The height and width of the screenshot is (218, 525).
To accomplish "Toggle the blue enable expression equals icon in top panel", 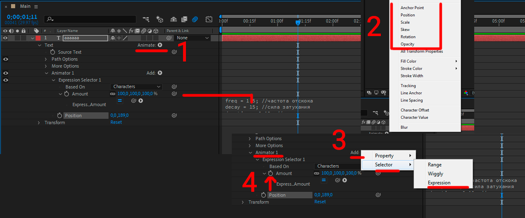I will (x=120, y=100).
